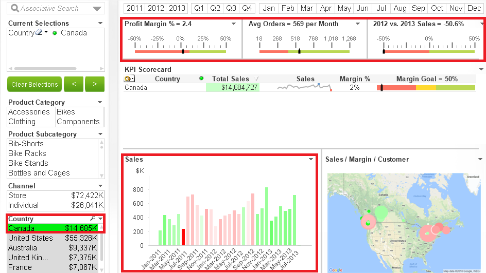Click the Profit Margin gauge pointer
Viewport: 486px width, 273px height.
pyautogui.click(x=183, y=51)
